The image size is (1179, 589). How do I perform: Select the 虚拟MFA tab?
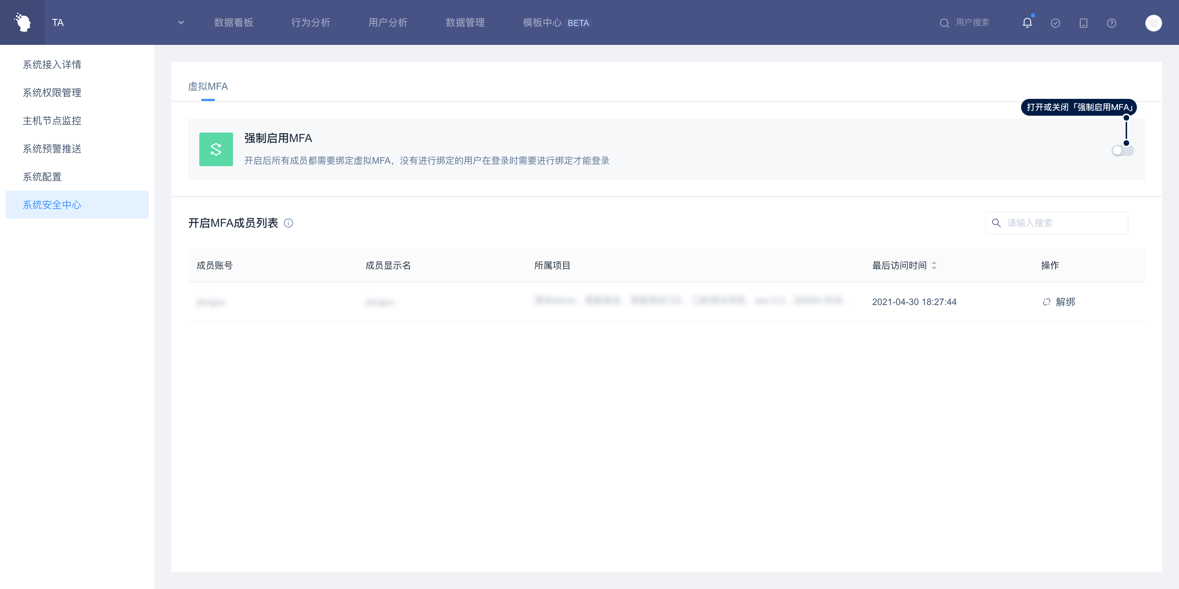click(x=208, y=87)
